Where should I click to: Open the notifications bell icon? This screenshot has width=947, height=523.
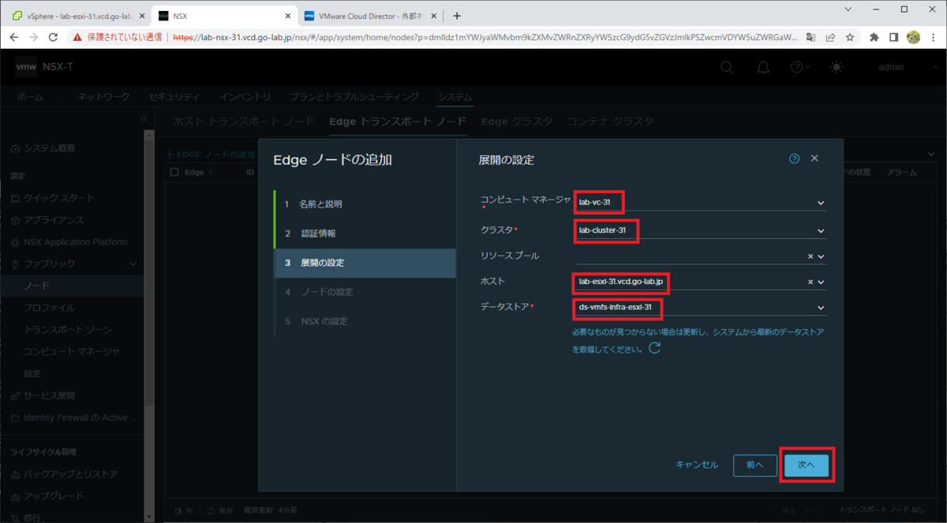point(763,67)
